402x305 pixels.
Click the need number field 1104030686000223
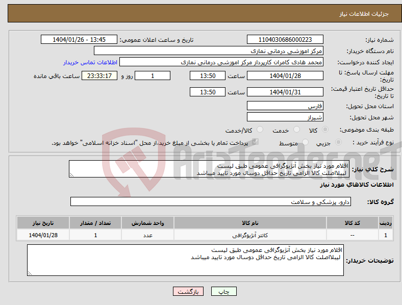pos(285,39)
